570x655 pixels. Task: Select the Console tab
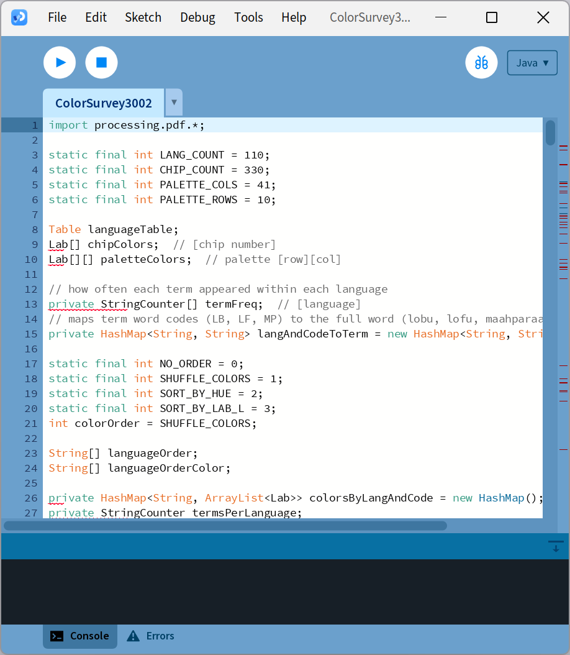coord(79,636)
